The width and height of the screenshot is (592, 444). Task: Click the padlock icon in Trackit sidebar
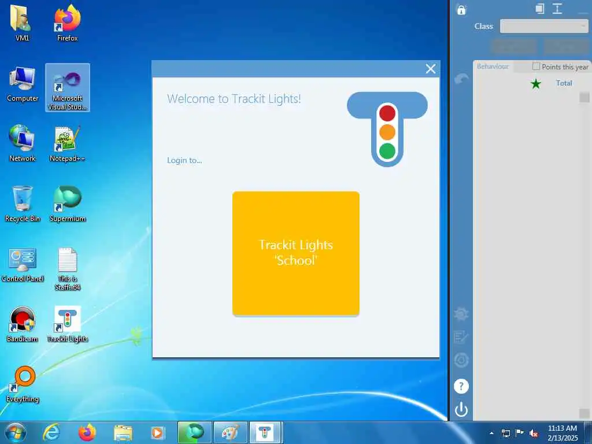click(461, 9)
